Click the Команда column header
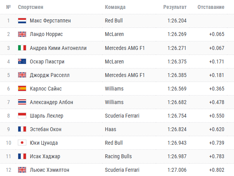Image resolution: width=234 pixels, height=176 pixels. pos(115,7)
